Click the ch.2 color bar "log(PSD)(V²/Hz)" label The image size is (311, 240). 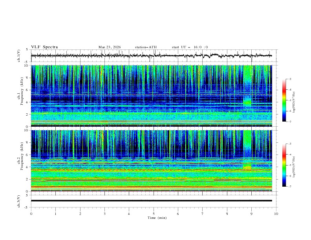tap(294, 167)
